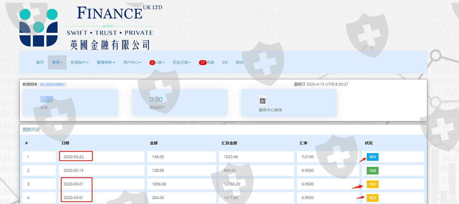Click the remittance amount 12760.20
This screenshot has height=204, width=459.
232,184
